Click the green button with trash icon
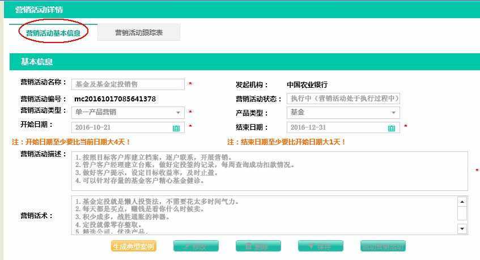The image size is (480, 260). tap(258, 246)
